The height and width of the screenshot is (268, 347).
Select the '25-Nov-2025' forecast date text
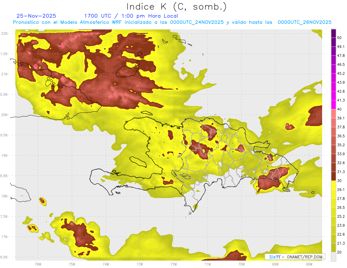(36, 16)
